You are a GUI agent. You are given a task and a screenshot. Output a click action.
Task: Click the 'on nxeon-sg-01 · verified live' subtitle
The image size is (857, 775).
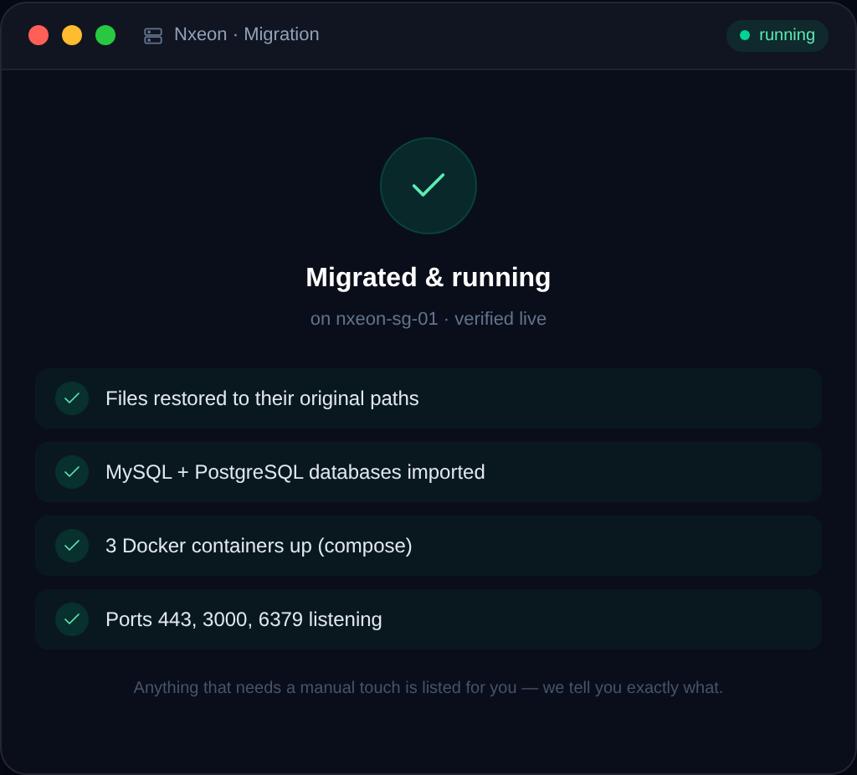(x=428, y=319)
